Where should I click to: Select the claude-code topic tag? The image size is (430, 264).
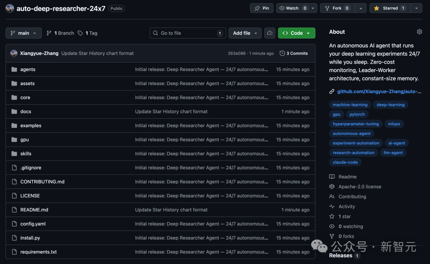coord(345,162)
